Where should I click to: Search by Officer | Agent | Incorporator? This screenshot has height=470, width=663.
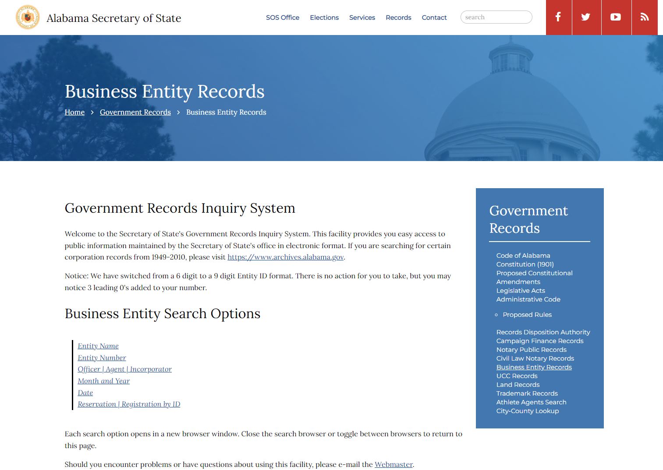pyautogui.click(x=125, y=369)
